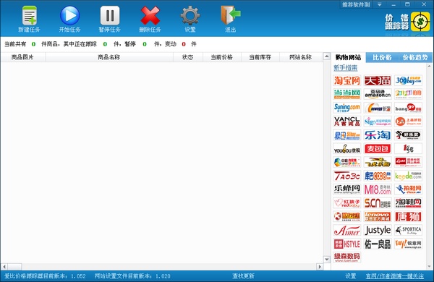Sort by the 当前价格 column header

tap(222, 57)
